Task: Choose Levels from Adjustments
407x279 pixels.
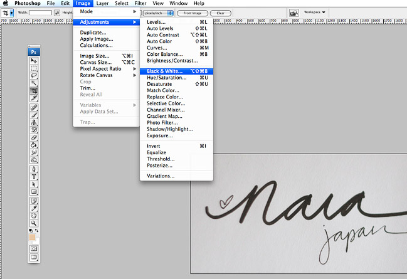Action: coord(176,22)
